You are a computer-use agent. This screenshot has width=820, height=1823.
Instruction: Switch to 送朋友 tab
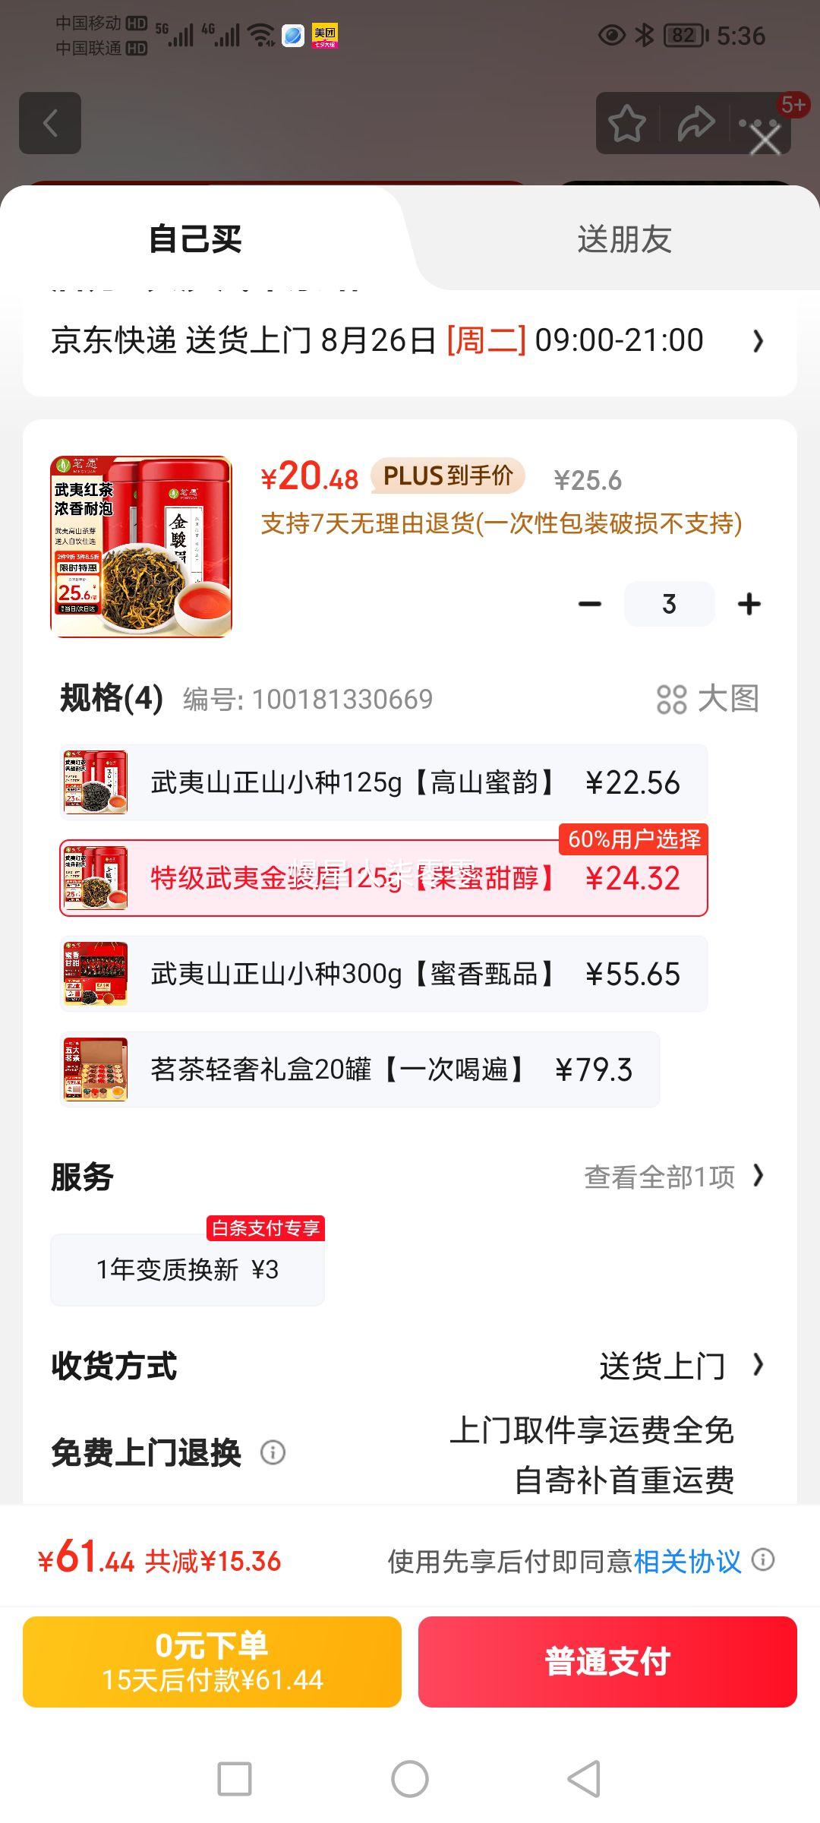pyautogui.click(x=624, y=239)
